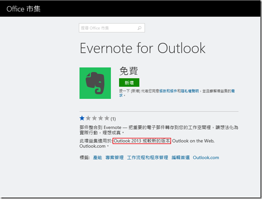Select the 工作流程和程序管理 tag
The width and height of the screenshot is (262, 199).
(x=147, y=158)
